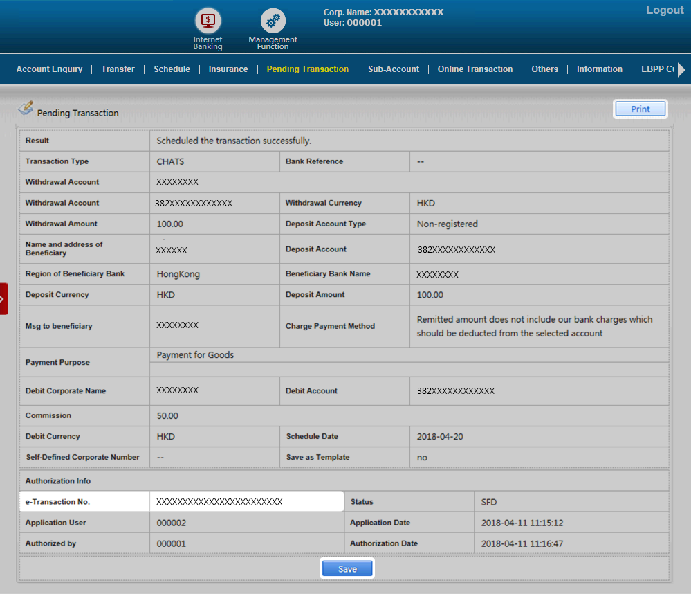Click the e-Transaction No. value field
The width and height of the screenshot is (691, 594).
click(246, 502)
